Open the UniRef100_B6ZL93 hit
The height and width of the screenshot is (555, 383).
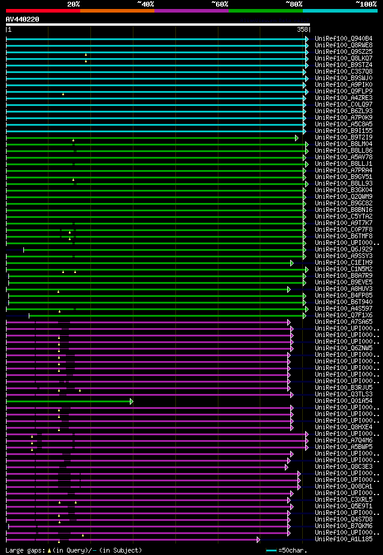344,111
